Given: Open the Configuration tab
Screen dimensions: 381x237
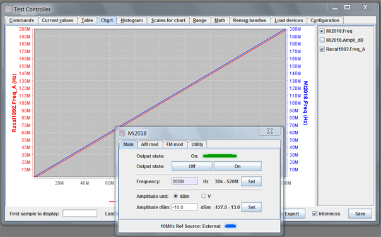Looking at the screenshot, I should coord(325,20).
